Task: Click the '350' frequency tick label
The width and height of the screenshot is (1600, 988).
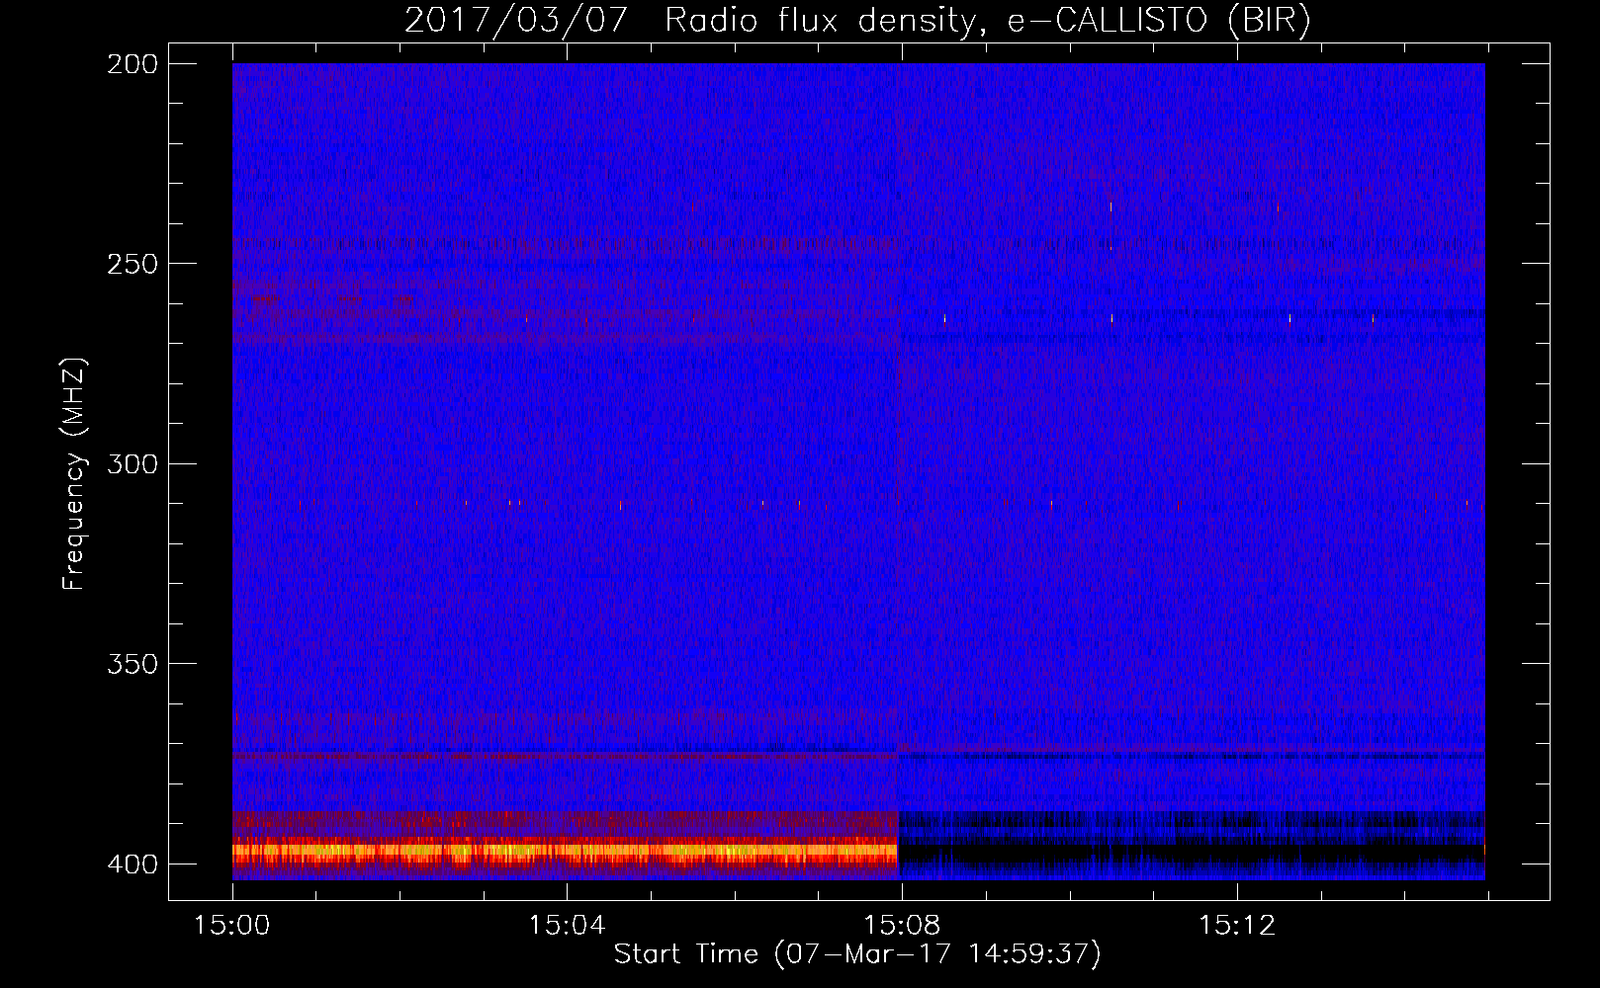Action: (x=133, y=664)
